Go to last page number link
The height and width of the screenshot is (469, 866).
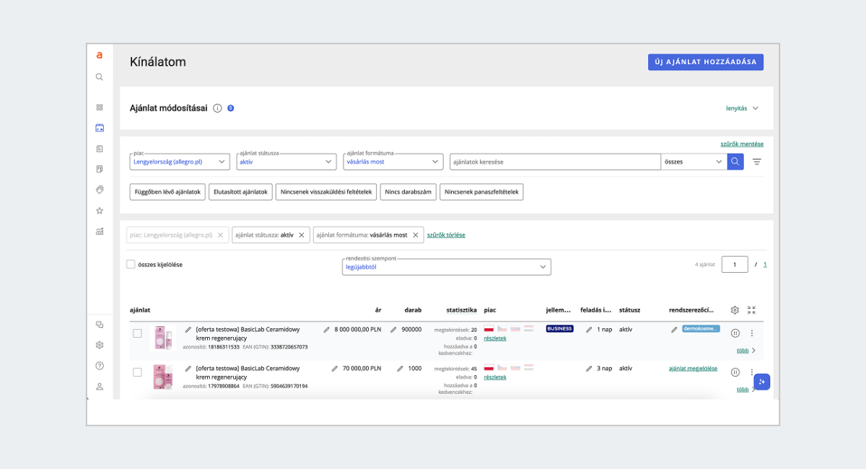click(765, 265)
